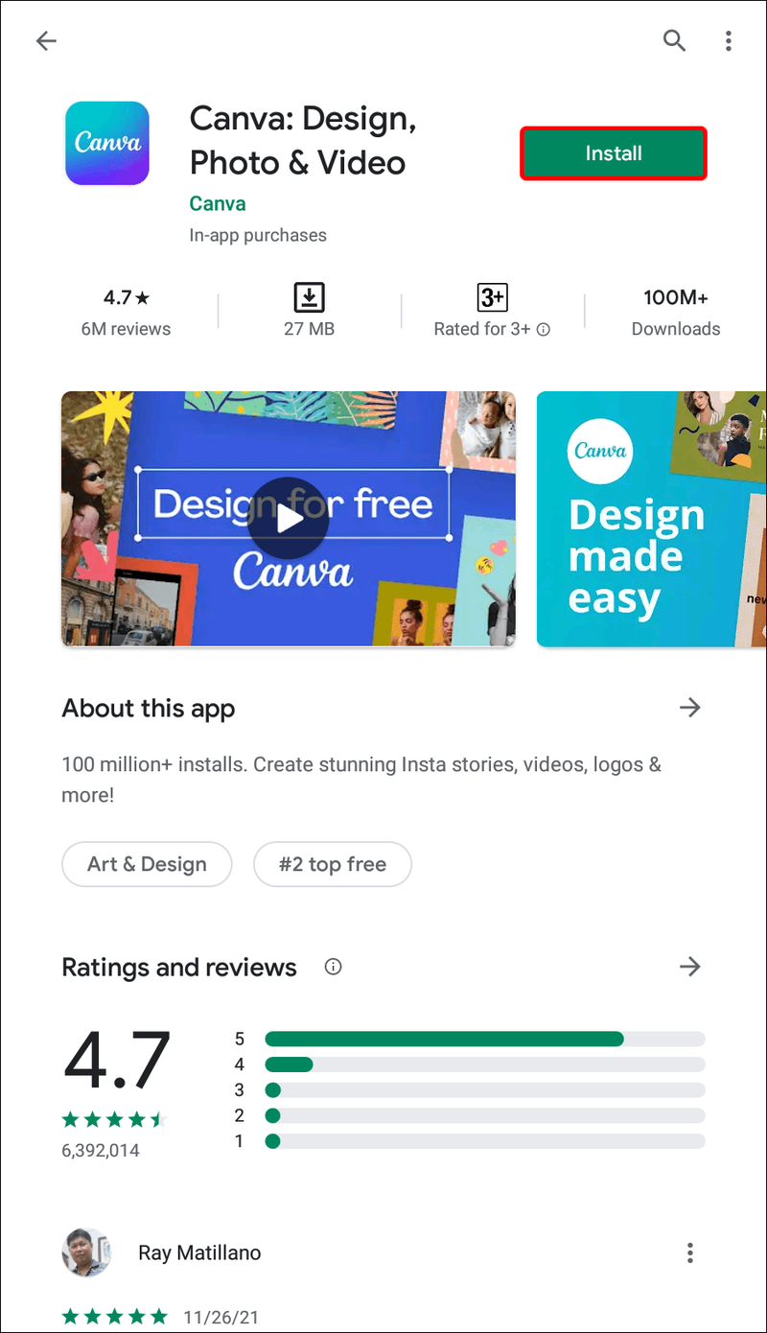Screen dimensions: 767x1333
Task: Select the #2 top free chip
Action: click(333, 864)
